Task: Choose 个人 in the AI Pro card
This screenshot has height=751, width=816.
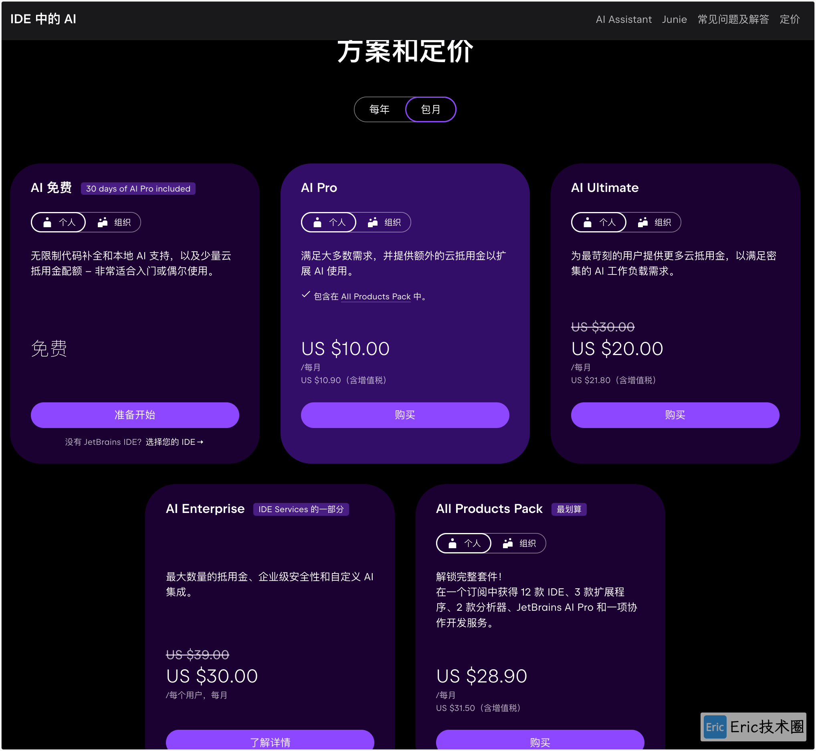Action: pos(329,222)
